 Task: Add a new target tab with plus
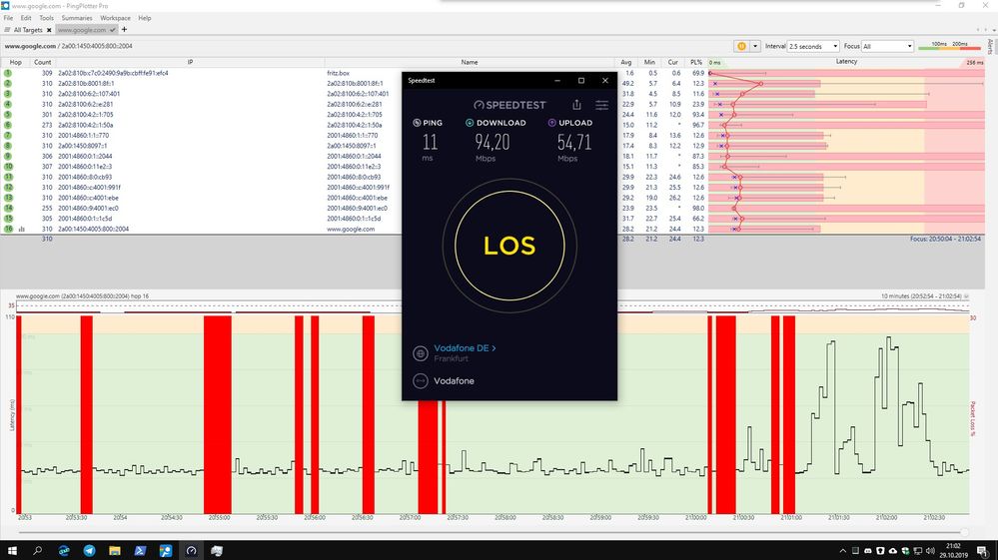[x=124, y=29]
